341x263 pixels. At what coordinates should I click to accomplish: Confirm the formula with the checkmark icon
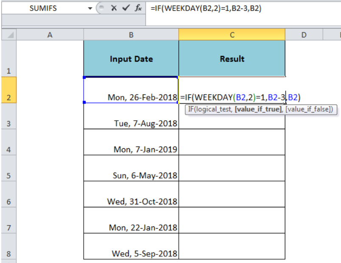tap(126, 8)
